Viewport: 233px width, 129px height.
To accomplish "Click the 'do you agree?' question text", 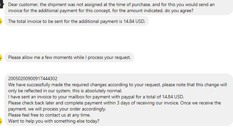I will (179, 11).
